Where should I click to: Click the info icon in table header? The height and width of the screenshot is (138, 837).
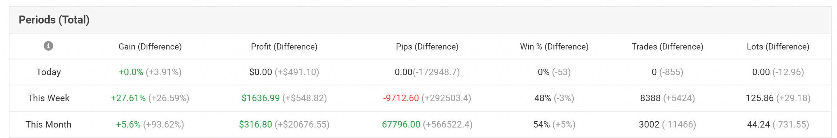tap(49, 46)
